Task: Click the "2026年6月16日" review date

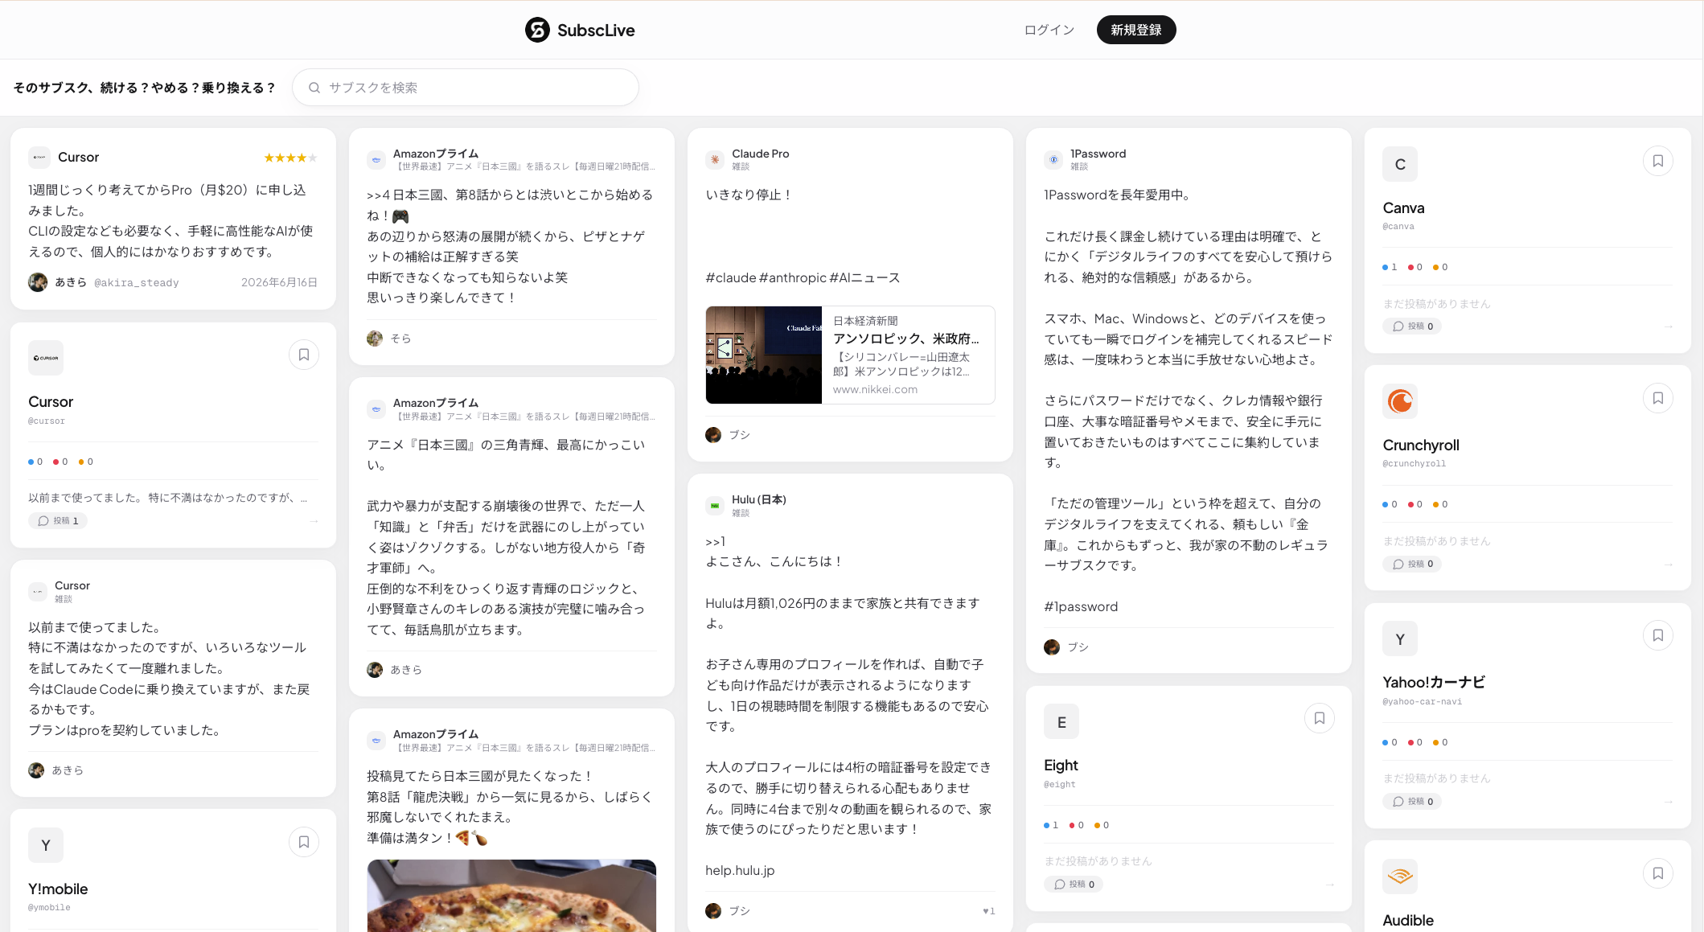Action: (279, 282)
